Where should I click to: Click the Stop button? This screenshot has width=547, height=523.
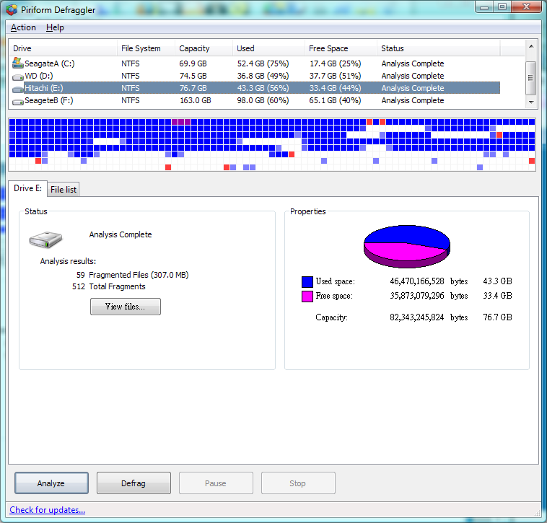coord(298,483)
